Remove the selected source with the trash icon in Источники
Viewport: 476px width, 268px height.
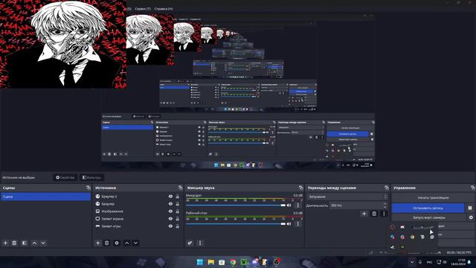pyautogui.click(x=106, y=243)
